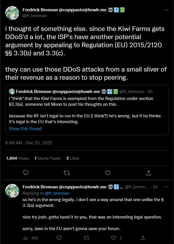Share the reply tweet at bottom
This screenshot has height=244, width=174.
(142, 238)
